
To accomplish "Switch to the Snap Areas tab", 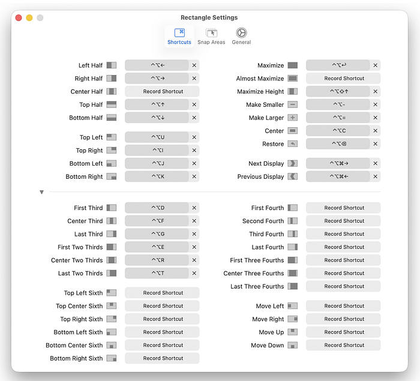I will point(211,37).
